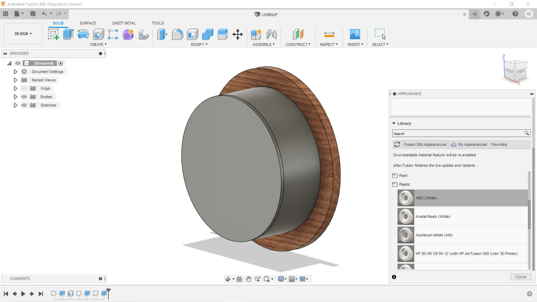Select the Create Sketch tool
The image size is (537, 302).
(x=53, y=34)
